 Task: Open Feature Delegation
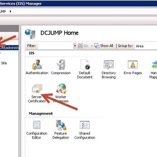[x=61, y=130]
